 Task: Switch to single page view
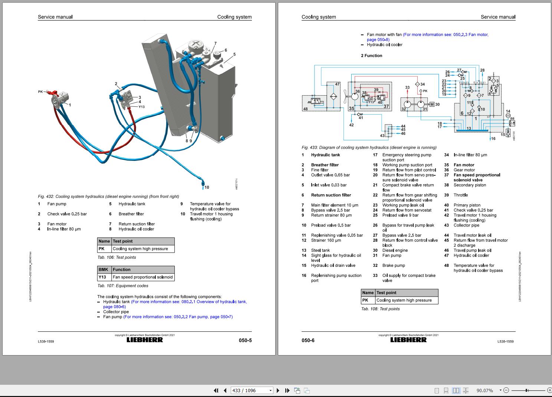point(437,390)
